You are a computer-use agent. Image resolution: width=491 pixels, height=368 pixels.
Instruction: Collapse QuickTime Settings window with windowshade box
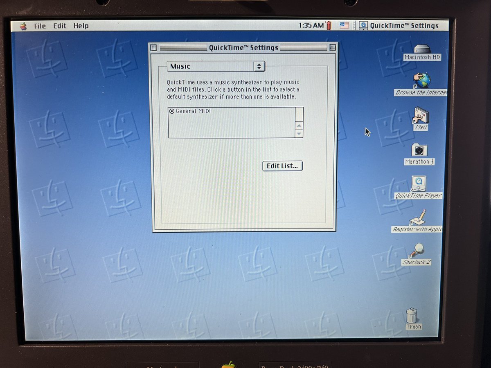point(333,48)
